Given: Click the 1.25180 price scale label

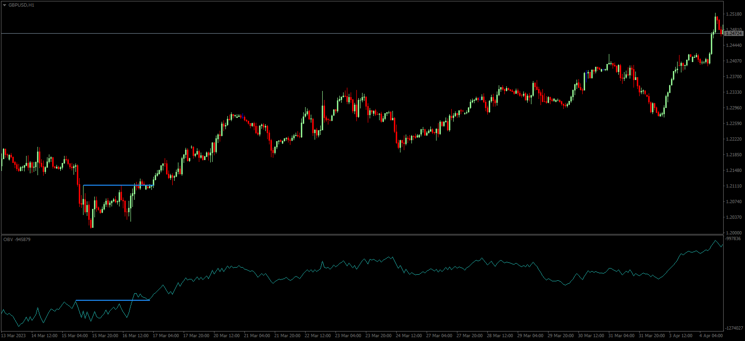Looking at the screenshot, I should pos(734,14).
